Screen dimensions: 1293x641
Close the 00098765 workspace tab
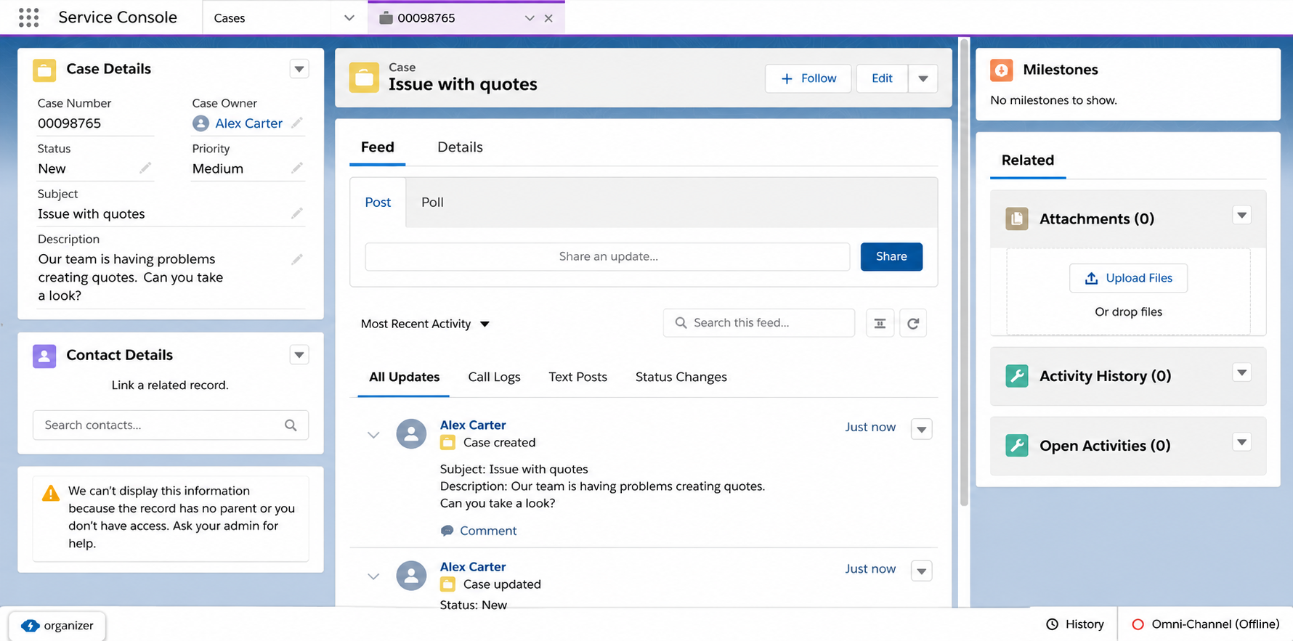548,18
